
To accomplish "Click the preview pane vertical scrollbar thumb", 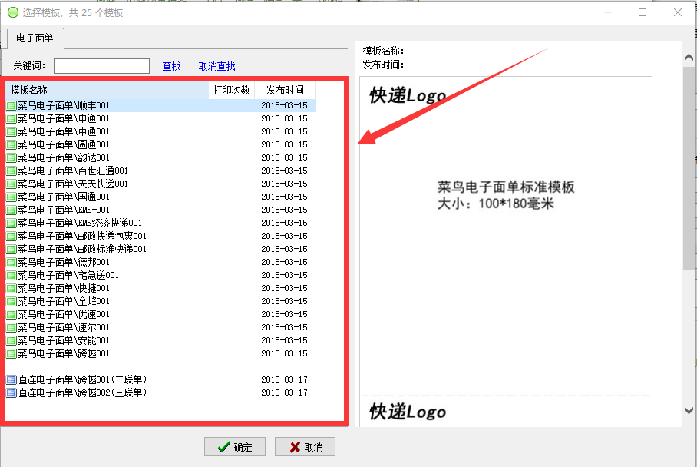I will pyautogui.click(x=689, y=167).
